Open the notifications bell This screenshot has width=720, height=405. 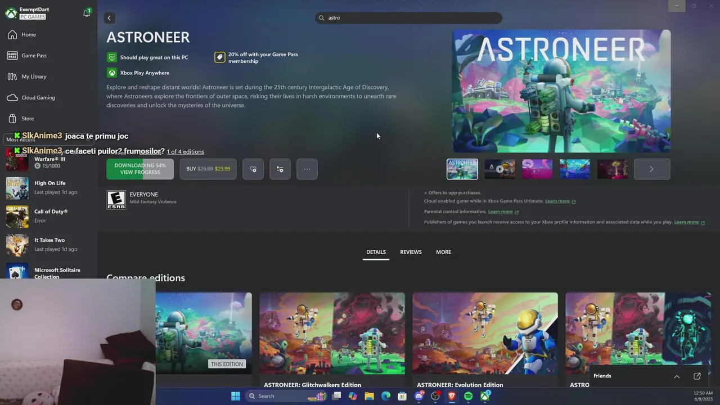pos(87,12)
